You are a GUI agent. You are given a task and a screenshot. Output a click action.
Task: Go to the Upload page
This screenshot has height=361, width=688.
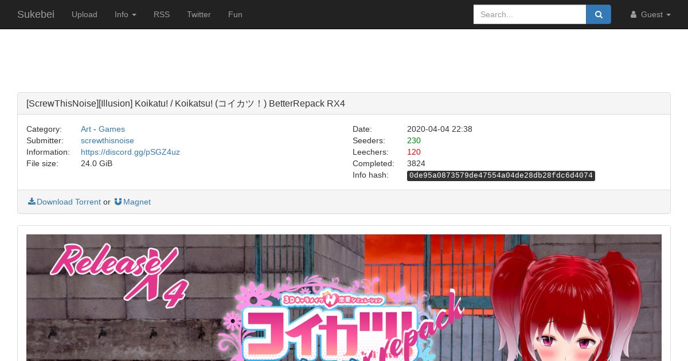(x=84, y=14)
